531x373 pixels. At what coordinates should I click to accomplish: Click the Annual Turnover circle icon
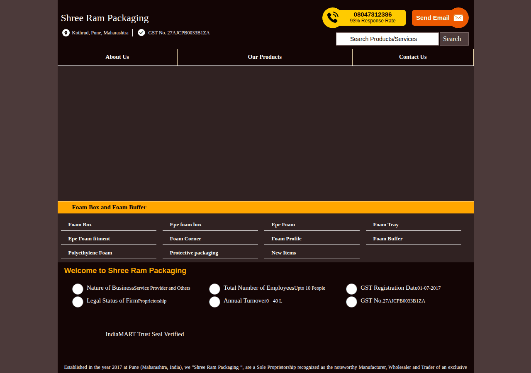(x=214, y=302)
